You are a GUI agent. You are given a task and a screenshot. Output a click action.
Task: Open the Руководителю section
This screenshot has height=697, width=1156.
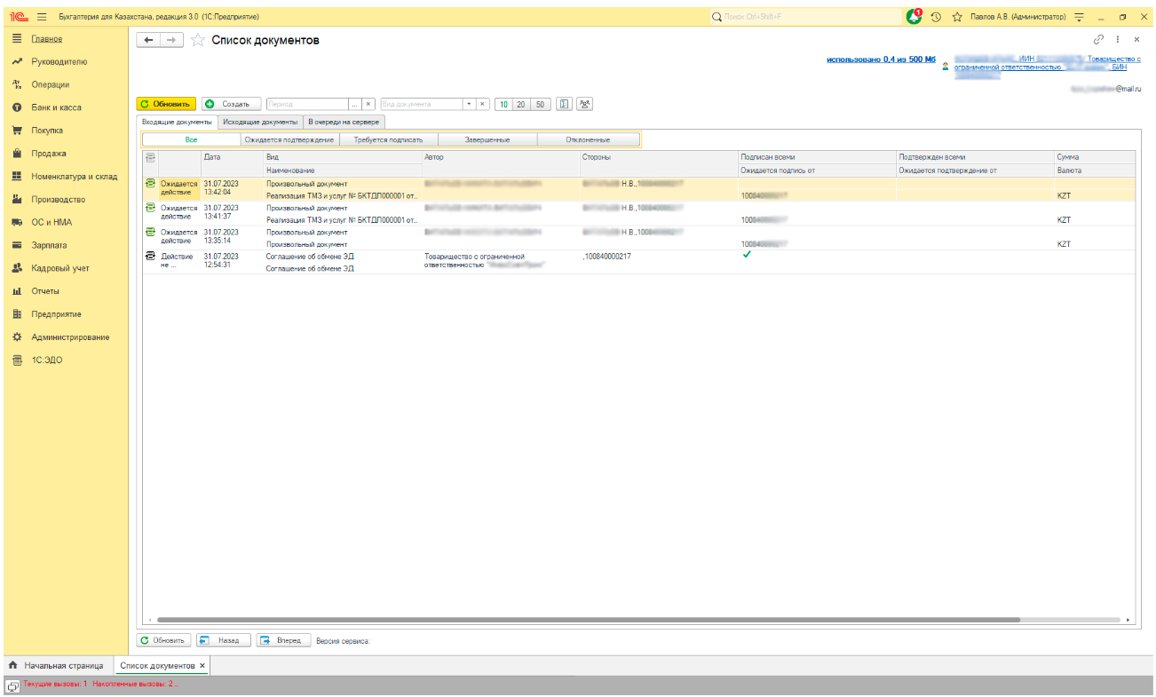point(59,62)
